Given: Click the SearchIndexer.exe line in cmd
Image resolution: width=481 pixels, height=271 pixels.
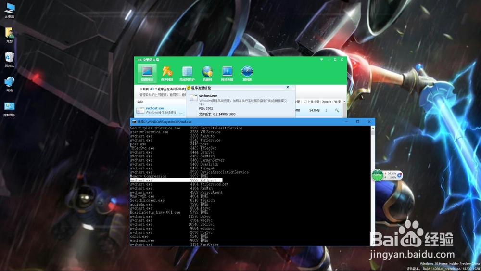Looking at the screenshot, I should pos(172,200).
